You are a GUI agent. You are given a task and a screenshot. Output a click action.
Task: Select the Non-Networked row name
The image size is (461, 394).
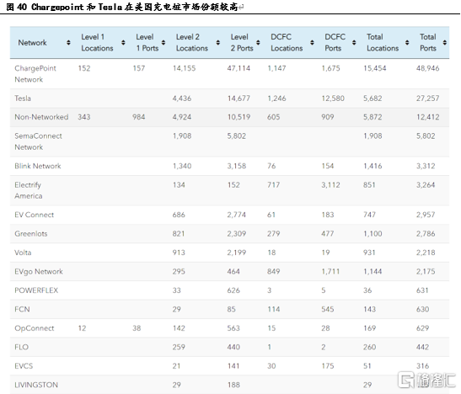[x=41, y=117]
